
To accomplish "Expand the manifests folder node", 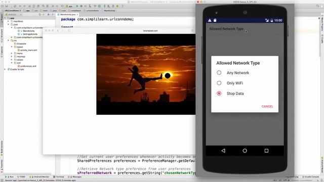I will tap(9, 21).
